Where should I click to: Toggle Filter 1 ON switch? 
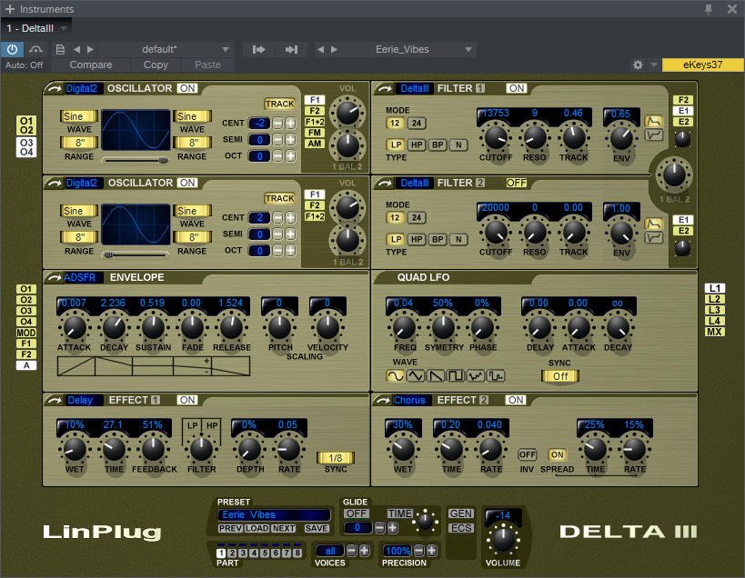517,88
